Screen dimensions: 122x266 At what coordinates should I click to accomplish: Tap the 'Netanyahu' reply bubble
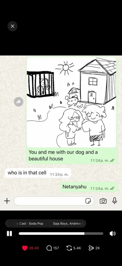[89, 187]
